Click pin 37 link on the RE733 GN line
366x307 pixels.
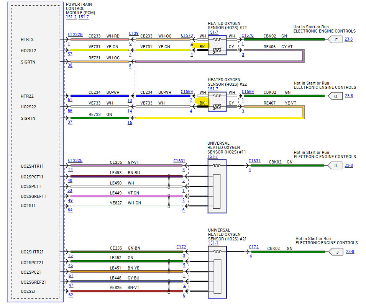[x=70, y=122]
